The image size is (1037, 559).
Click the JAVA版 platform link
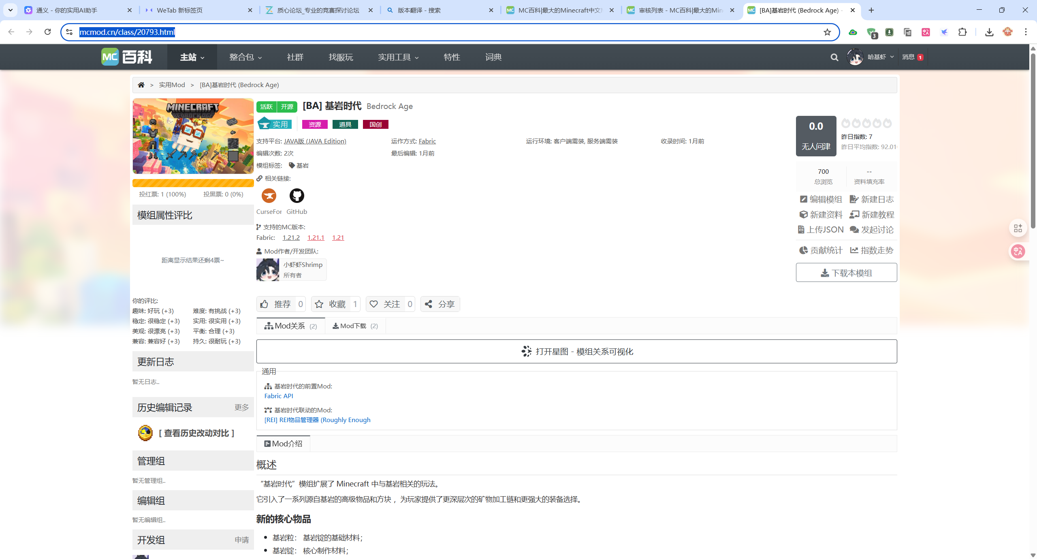(x=315, y=141)
